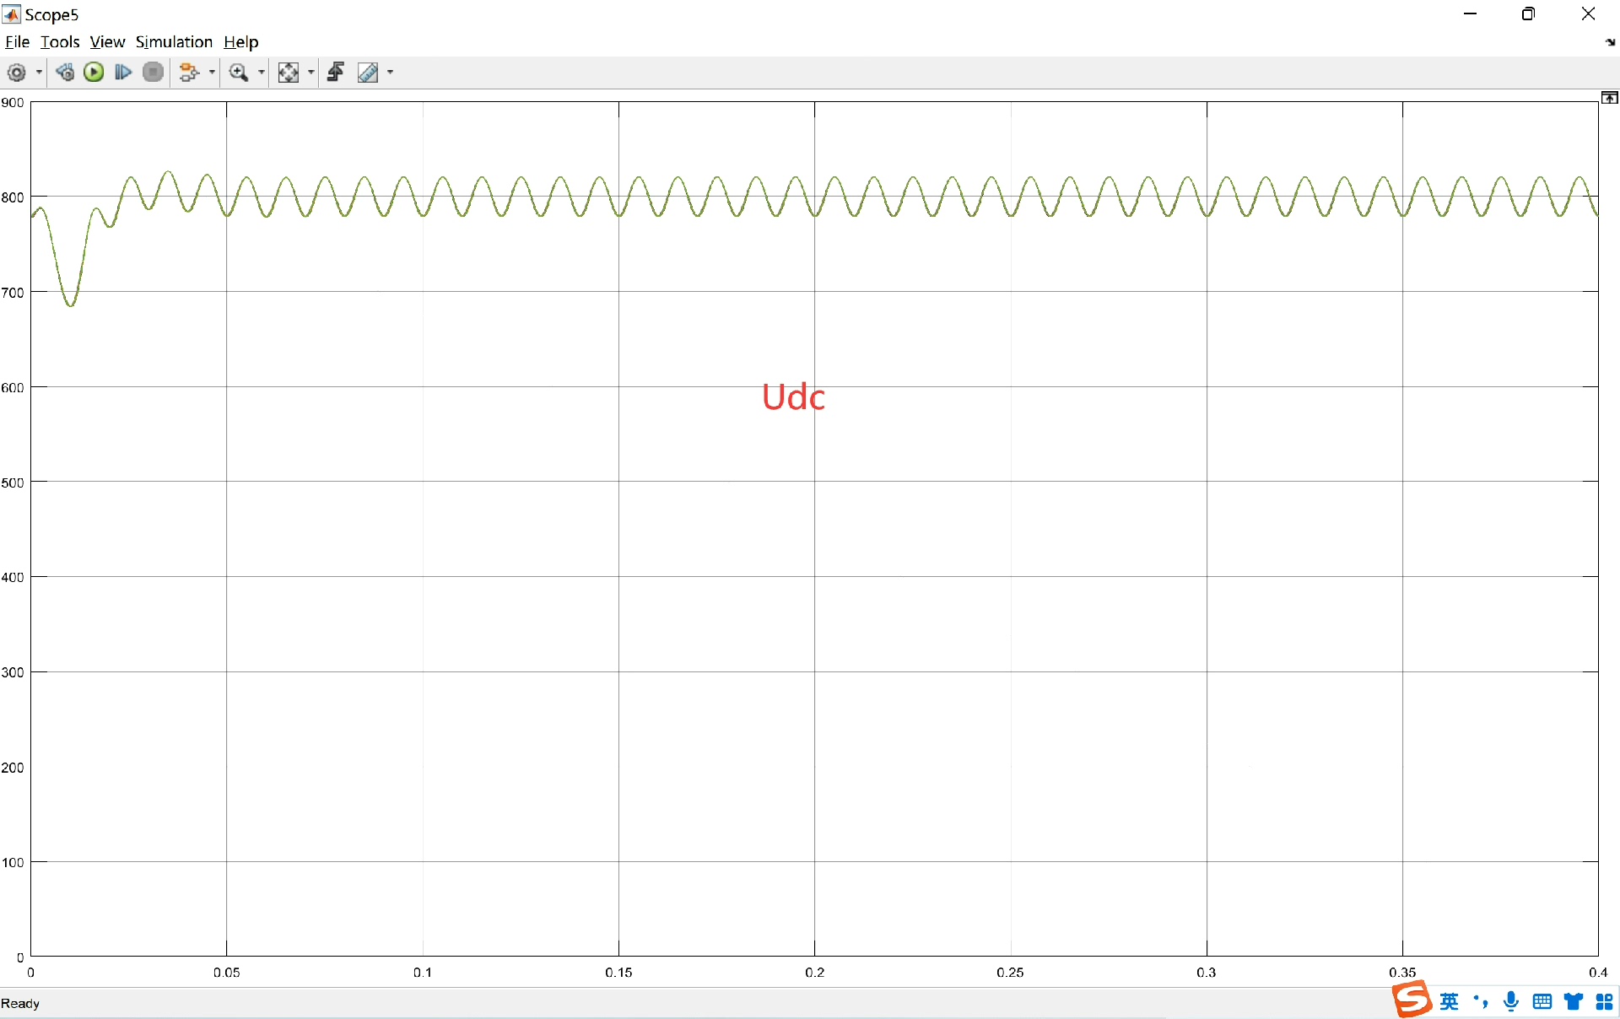Click the gray Stop simulation button
1620x1019 pixels.
click(x=153, y=73)
